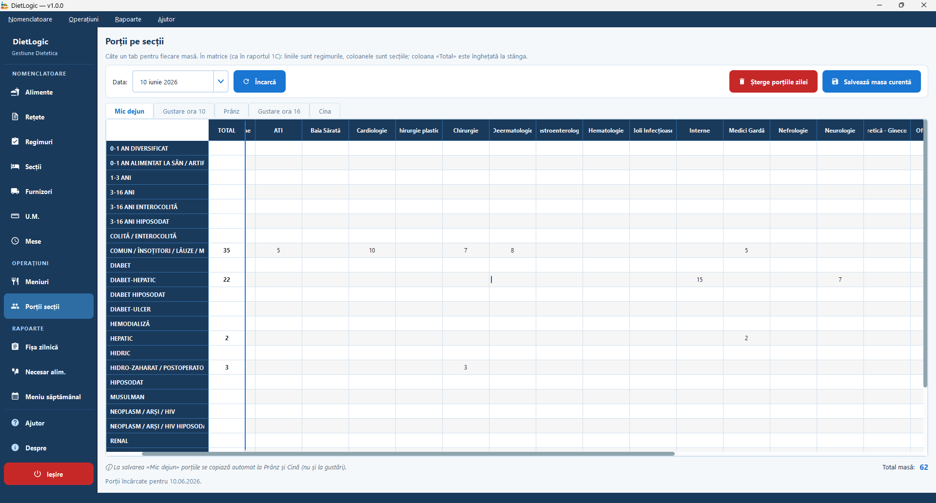Click Salvează masa curentă button
Viewport: 936px width, 503px height.
[x=871, y=81]
